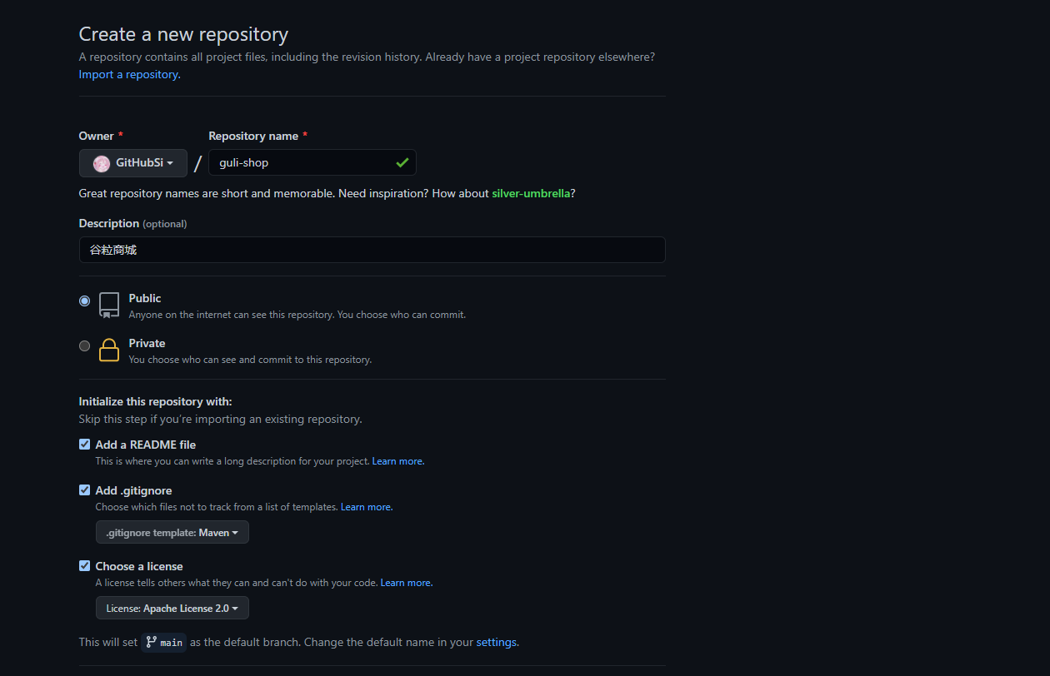Viewport: 1050px width, 676px height.
Task: Click the Create a new repository heading
Action: point(183,34)
